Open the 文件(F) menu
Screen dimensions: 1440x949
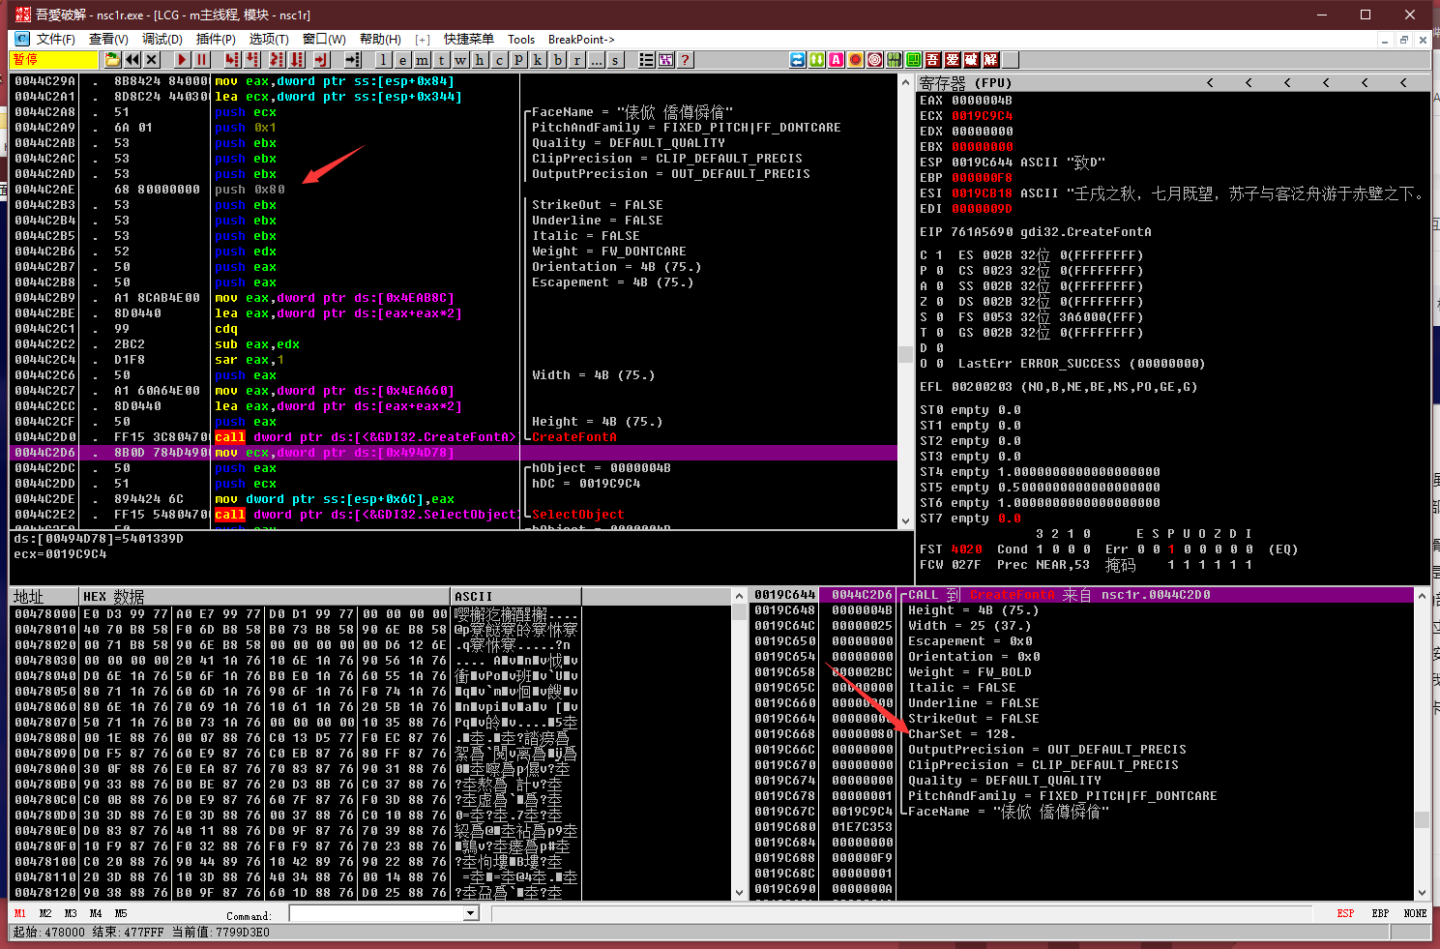[x=56, y=40]
